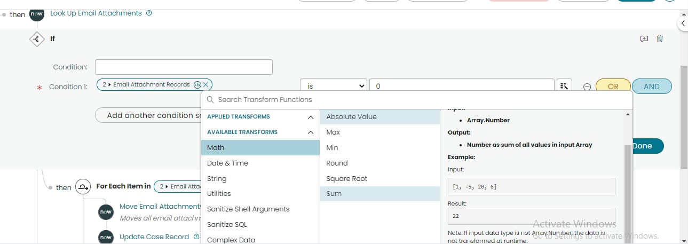Collapse the Available Transforms section

(310, 132)
